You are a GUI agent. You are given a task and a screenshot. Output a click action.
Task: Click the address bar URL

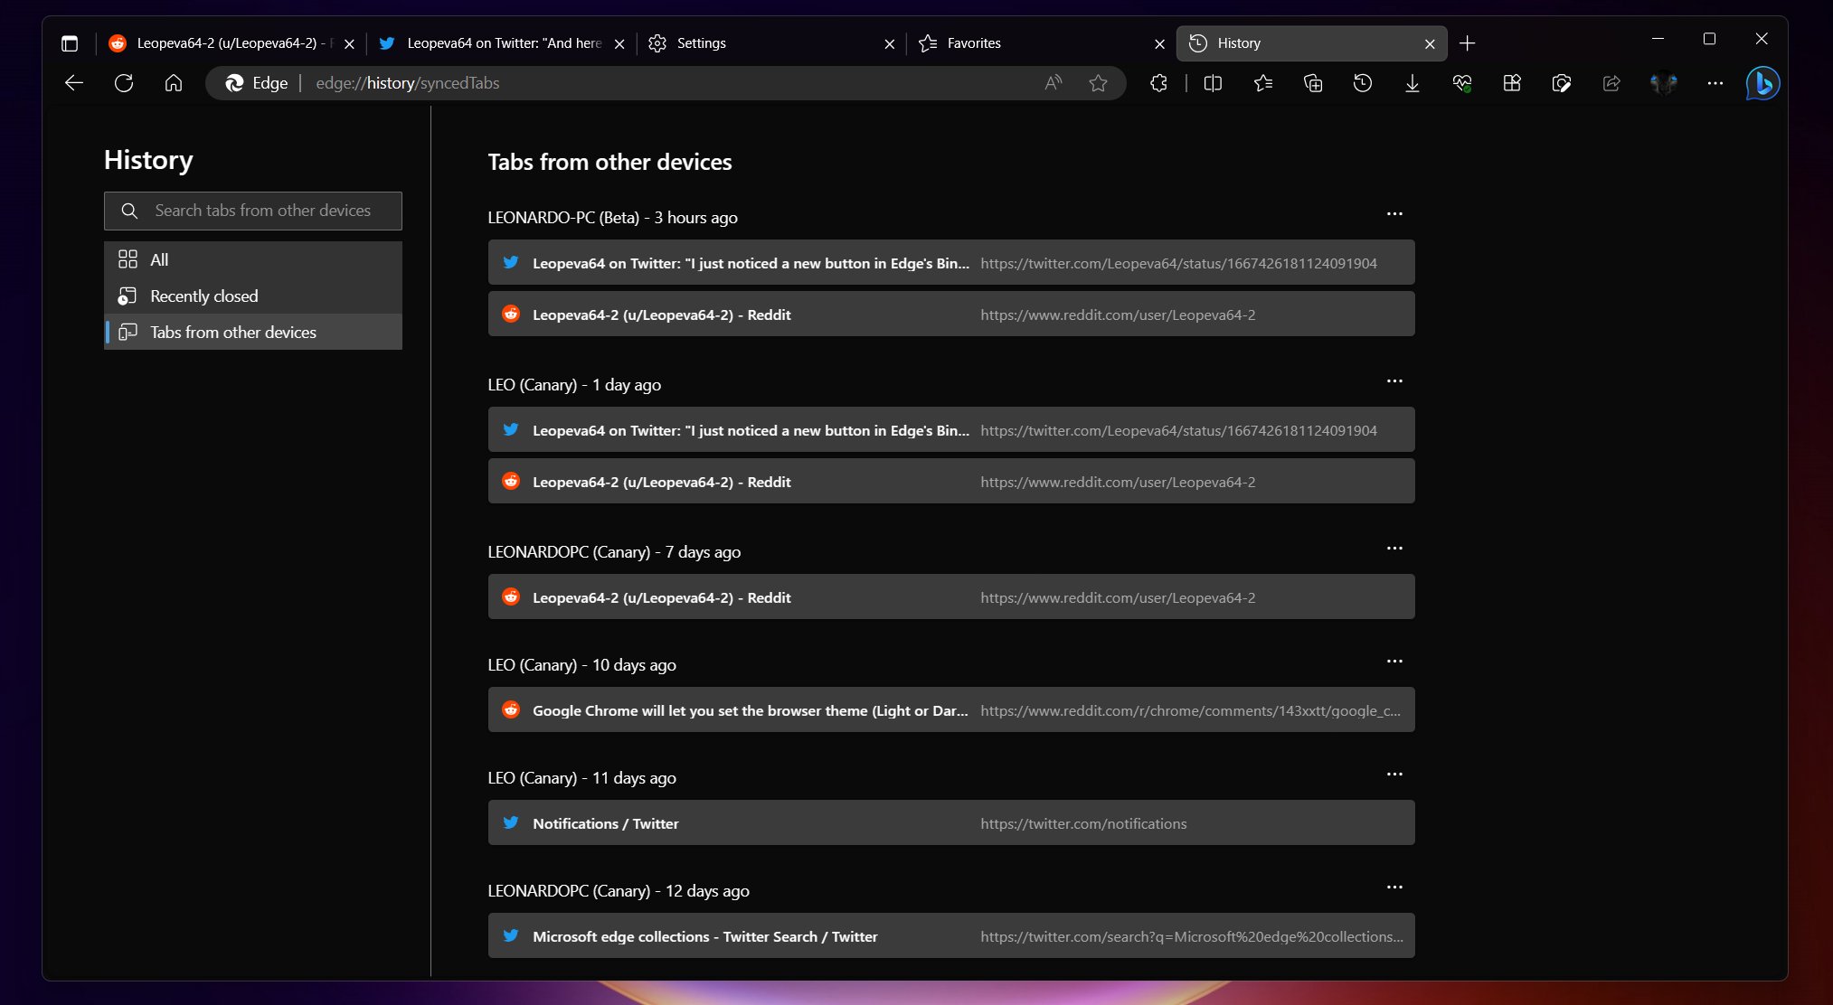click(408, 83)
